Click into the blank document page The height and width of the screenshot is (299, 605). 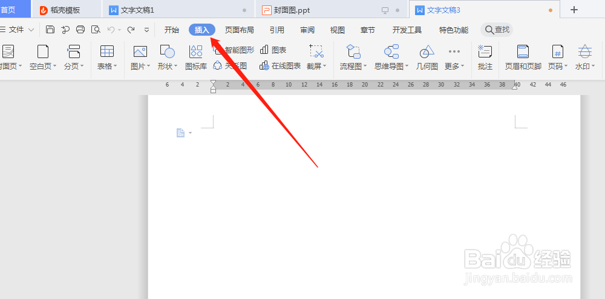[364, 197]
